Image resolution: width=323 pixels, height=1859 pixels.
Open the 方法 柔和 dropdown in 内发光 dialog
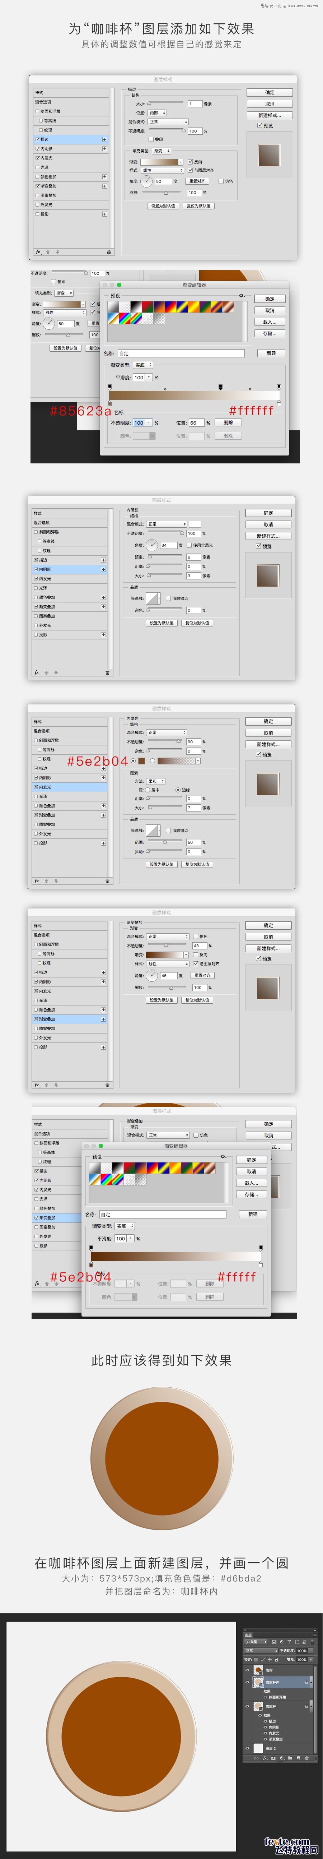pos(156,782)
